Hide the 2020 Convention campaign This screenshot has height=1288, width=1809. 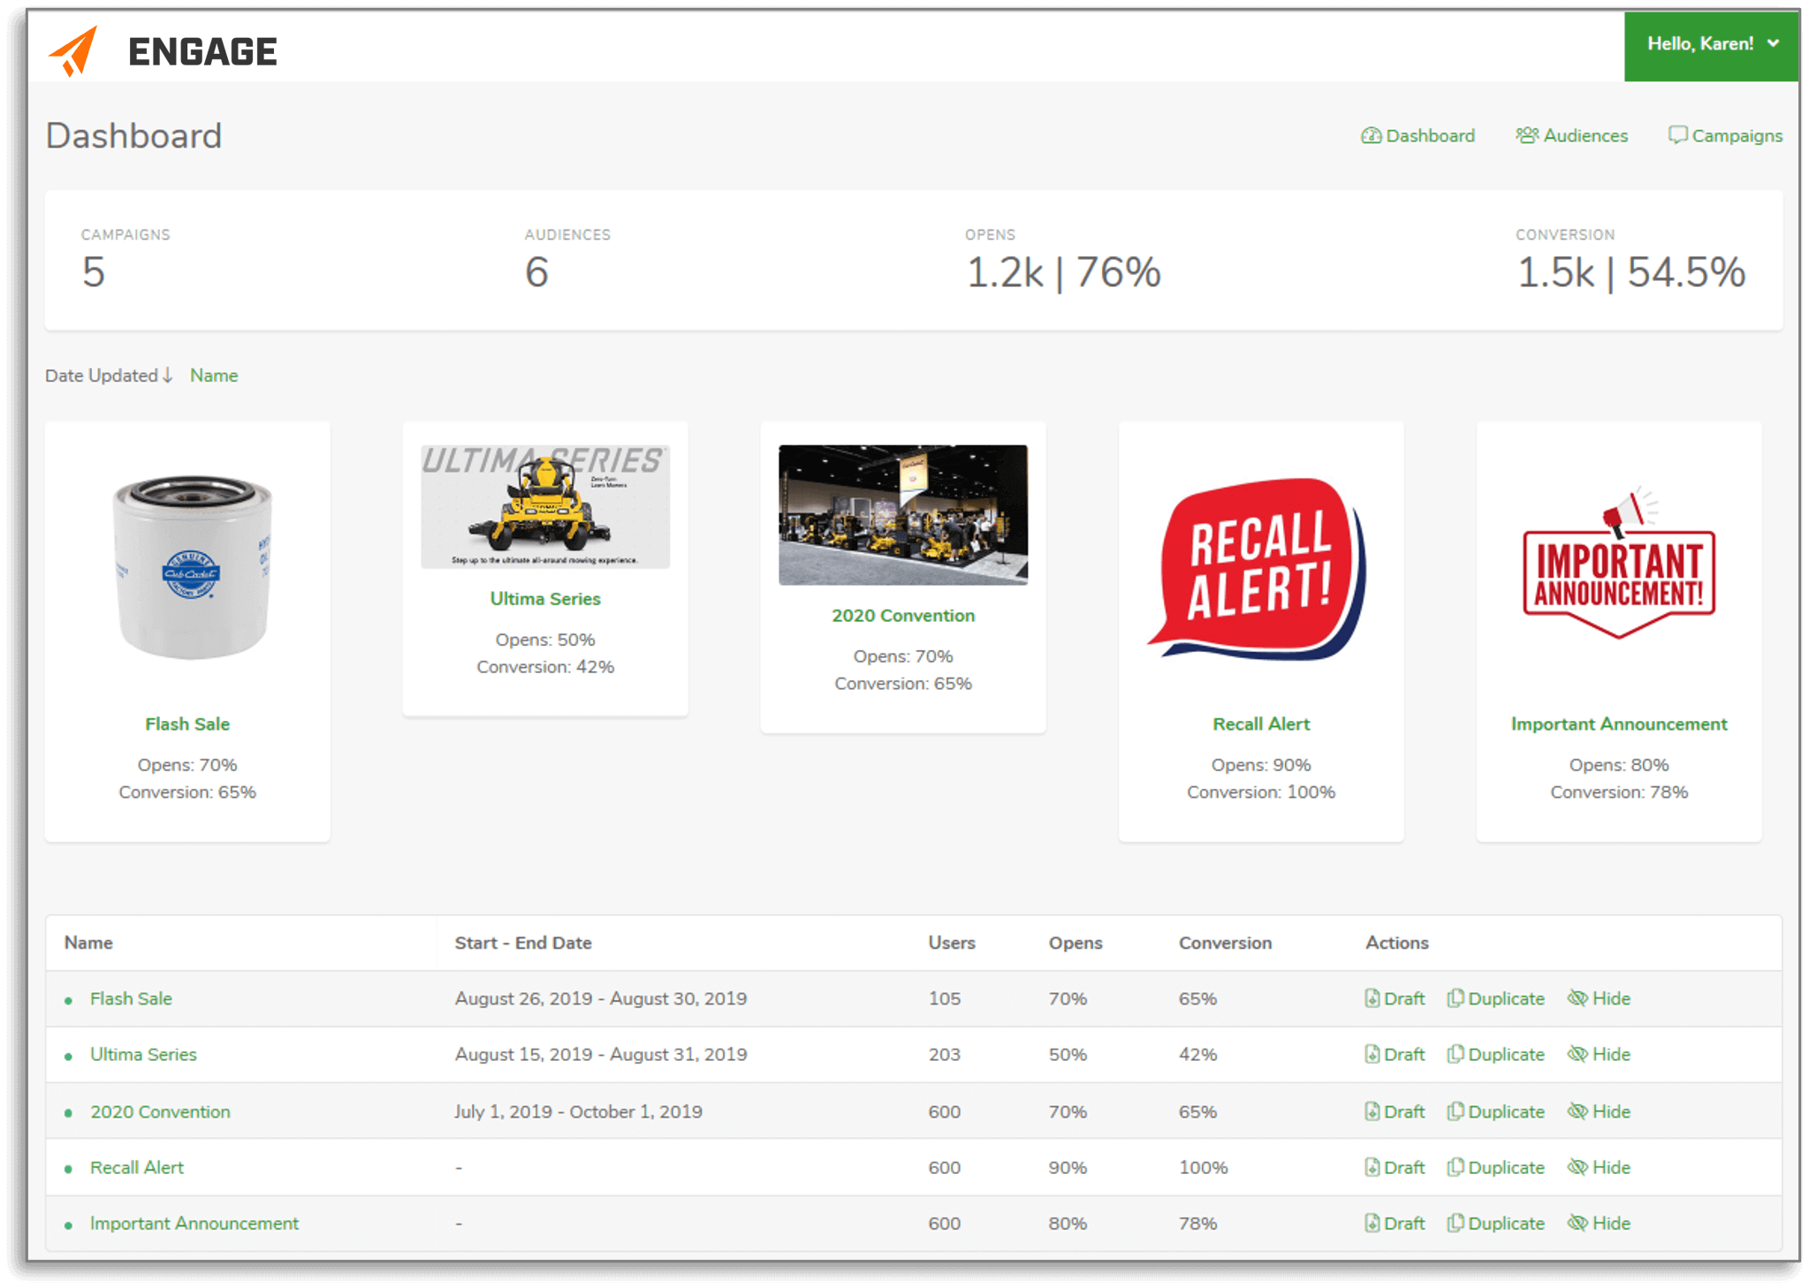pos(1599,1111)
